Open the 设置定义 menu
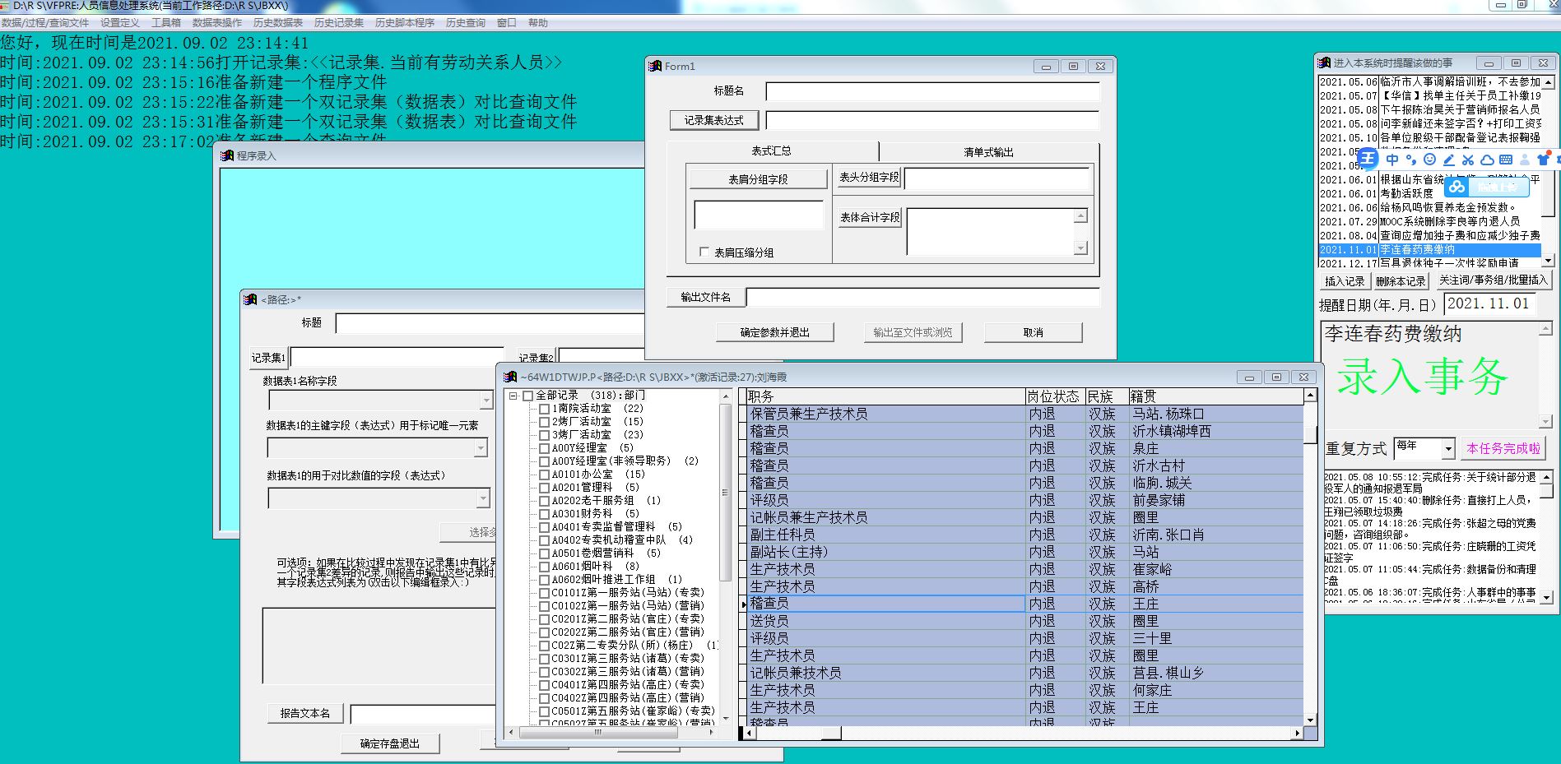This screenshot has height=764, width=1561. (x=119, y=23)
